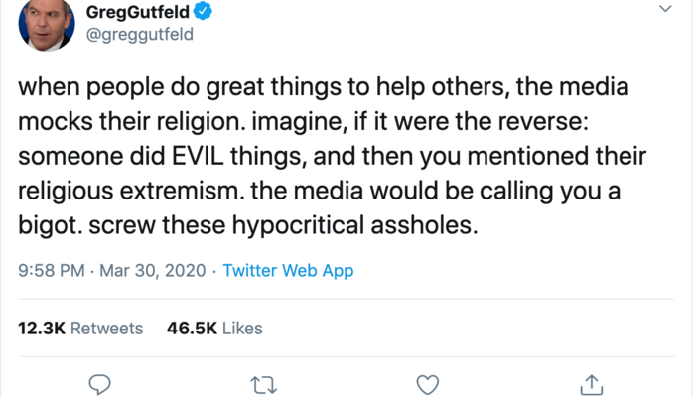
Task: Click the 9:58 PM time text
Action: pos(48,270)
